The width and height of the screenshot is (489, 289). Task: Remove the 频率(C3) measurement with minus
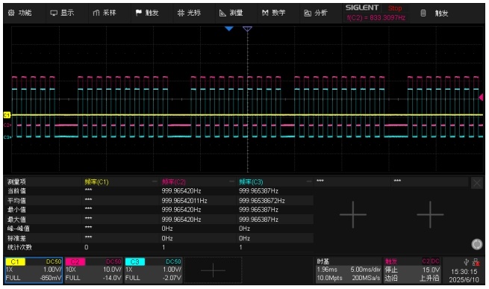tap(309, 181)
